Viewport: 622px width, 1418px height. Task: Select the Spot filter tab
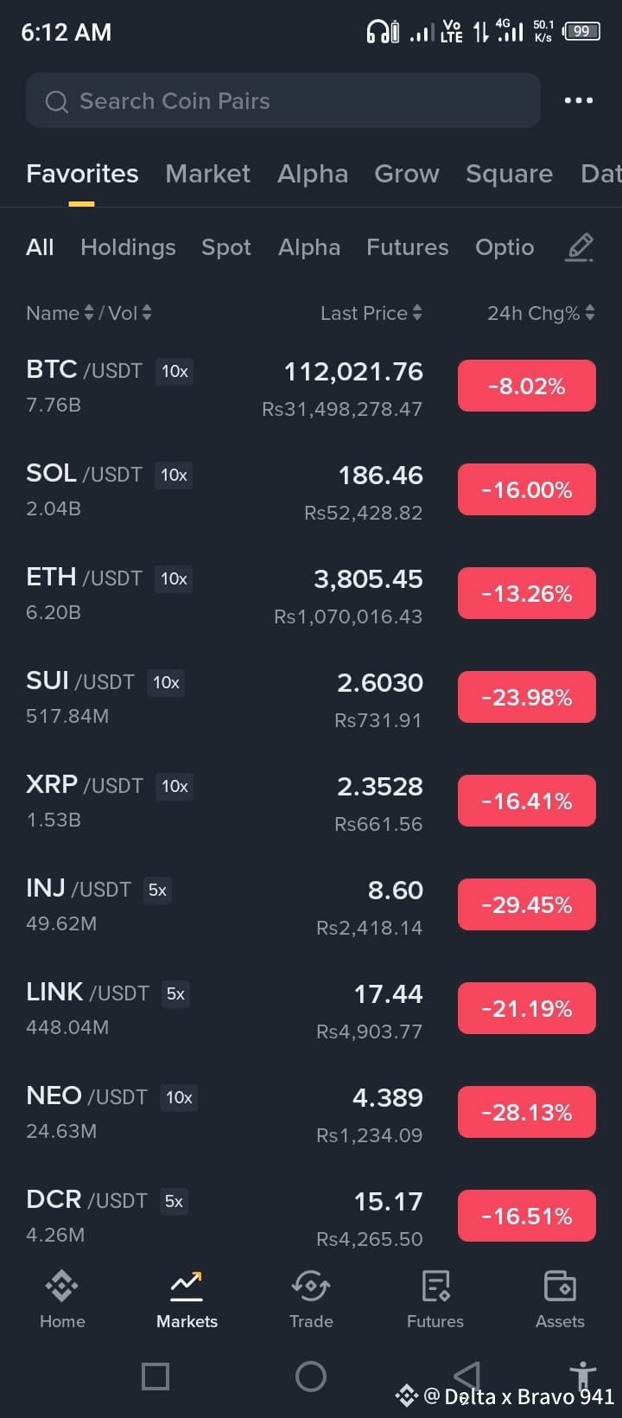click(226, 247)
